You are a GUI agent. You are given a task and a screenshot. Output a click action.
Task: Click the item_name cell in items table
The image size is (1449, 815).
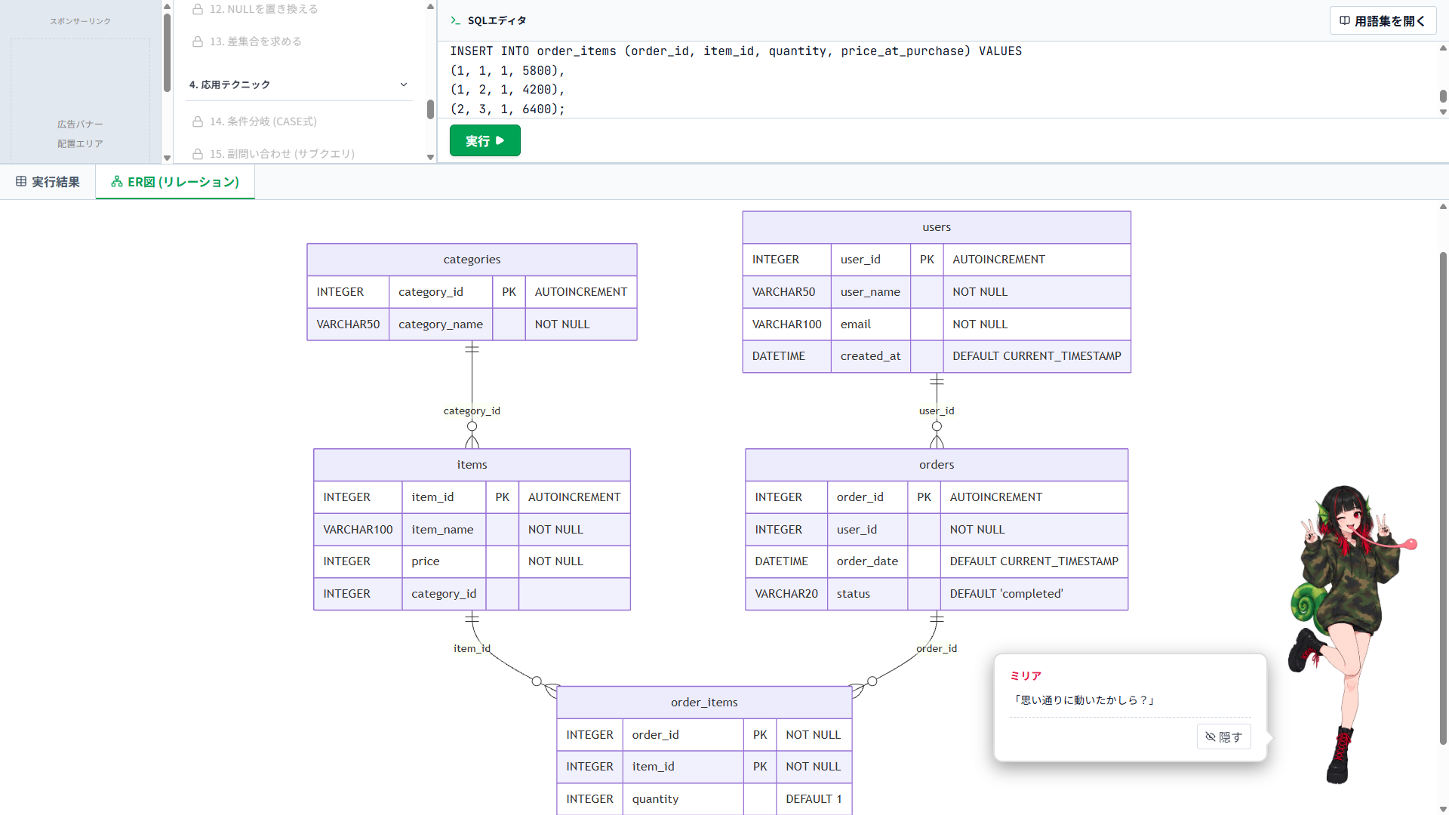444,530
